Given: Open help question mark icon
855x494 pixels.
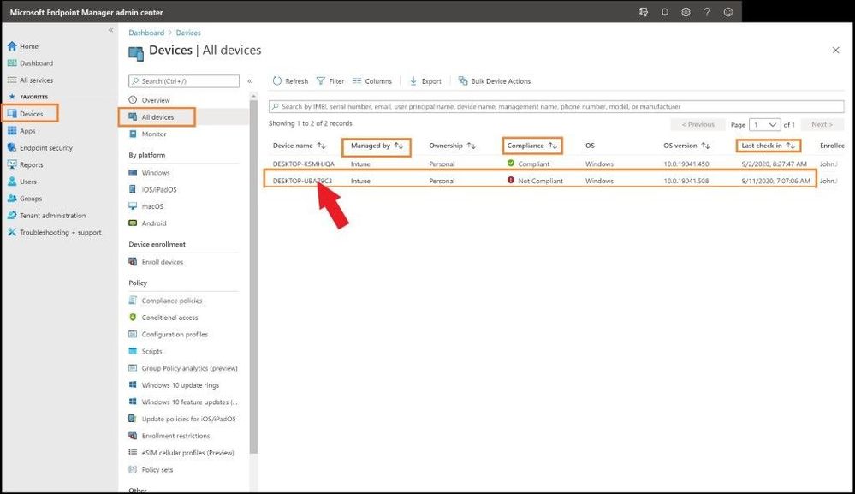Looking at the screenshot, I should click(707, 12).
